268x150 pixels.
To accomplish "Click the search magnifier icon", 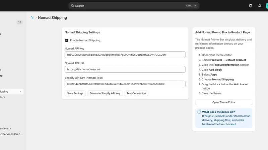I will click(72, 6).
